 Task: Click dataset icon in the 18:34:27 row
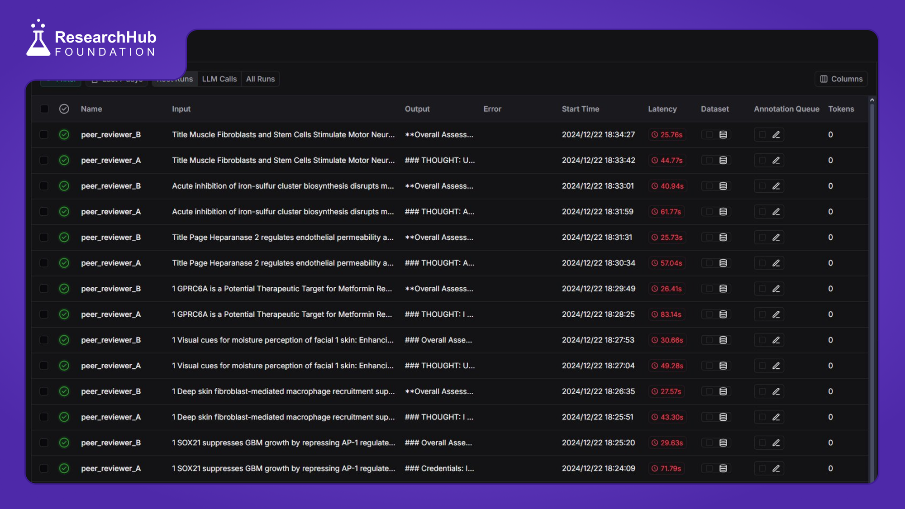click(x=723, y=135)
